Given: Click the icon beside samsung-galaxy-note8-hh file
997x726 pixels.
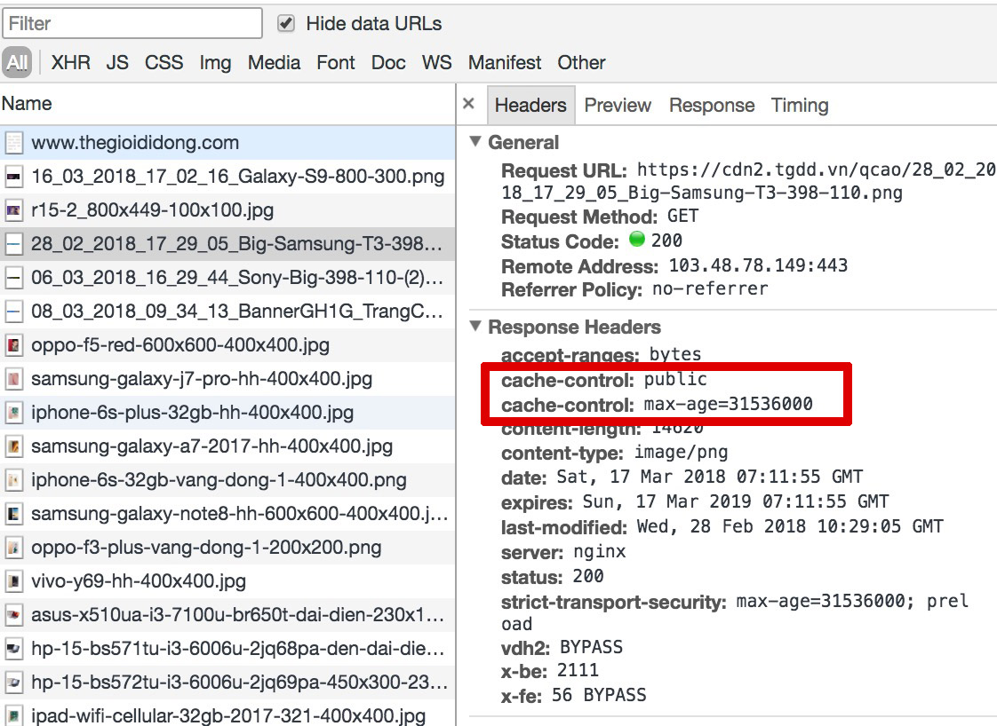Looking at the screenshot, I should tap(13, 514).
